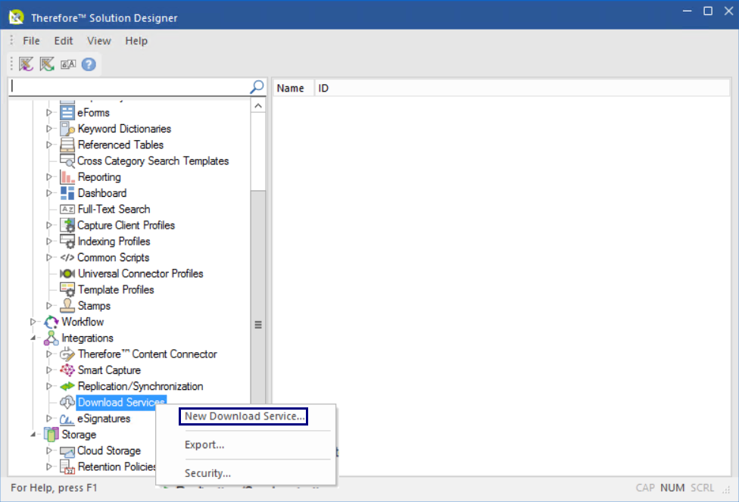Image resolution: width=739 pixels, height=502 pixels.
Task: Expand the eForms node
Action: click(x=49, y=113)
